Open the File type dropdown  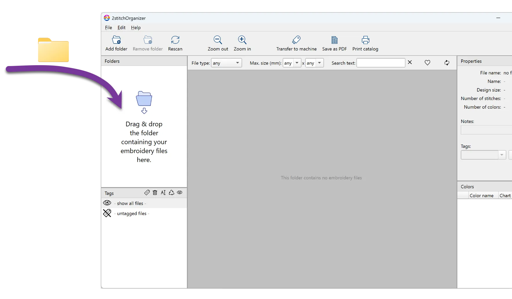(227, 63)
